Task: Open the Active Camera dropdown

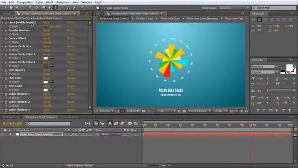Action: pos(199,111)
